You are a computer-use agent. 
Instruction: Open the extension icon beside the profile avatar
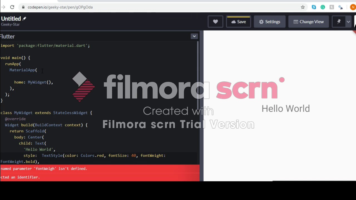click(340, 7)
